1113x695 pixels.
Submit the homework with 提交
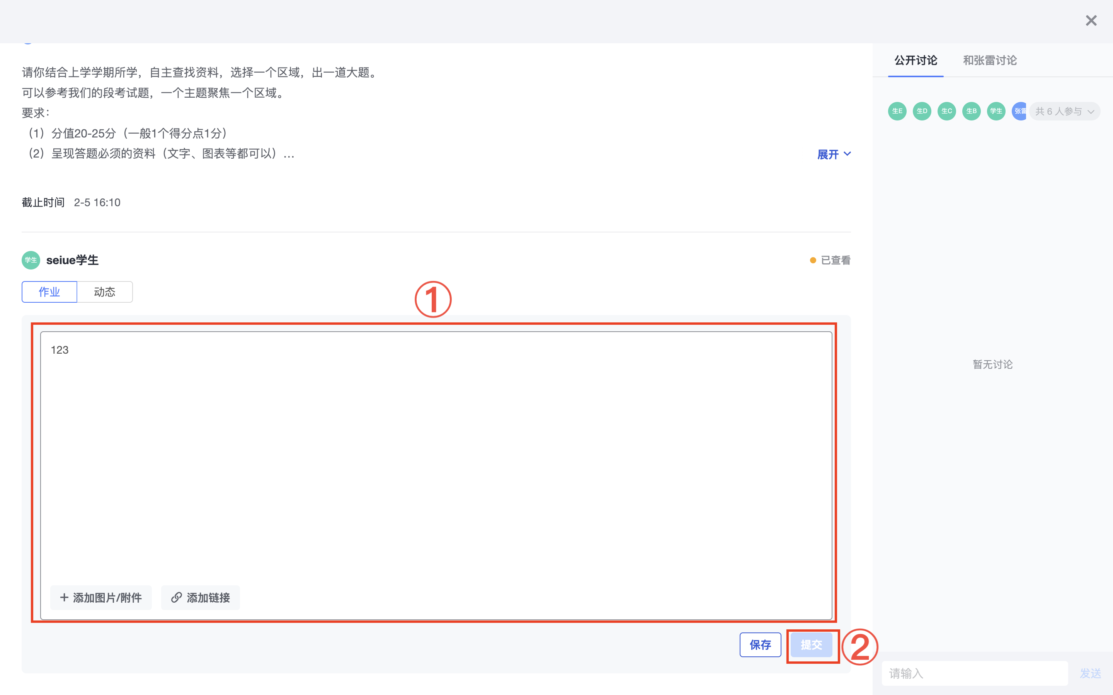tap(811, 644)
